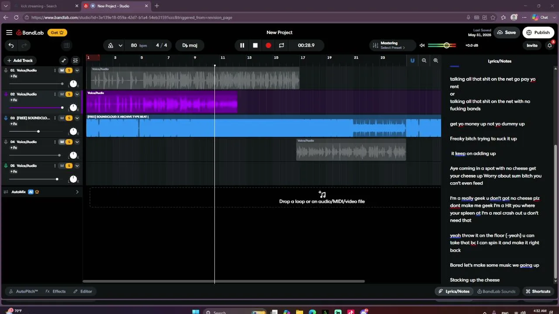Click Get membership button
The height and width of the screenshot is (314, 559).
(x=57, y=33)
